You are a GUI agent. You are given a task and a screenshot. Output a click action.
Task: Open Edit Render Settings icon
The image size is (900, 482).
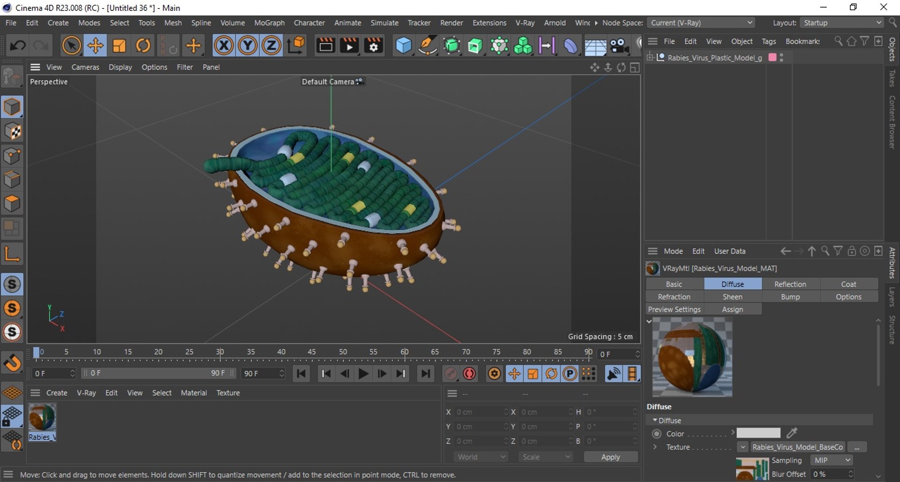[374, 46]
